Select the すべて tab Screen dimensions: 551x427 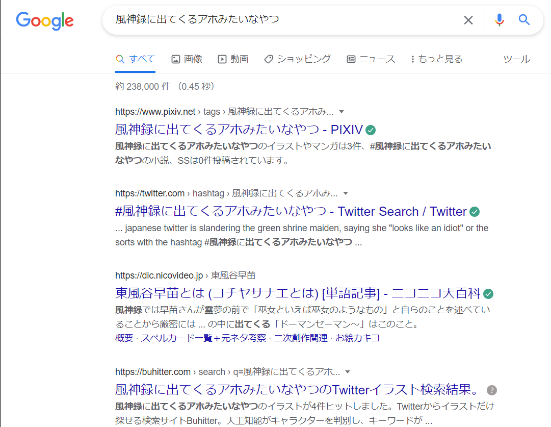pyautogui.click(x=135, y=59)
